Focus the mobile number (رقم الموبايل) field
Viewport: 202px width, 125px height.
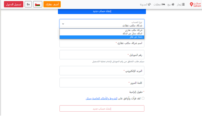coord(102,55)
